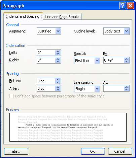This screenshot has height=158, width=136.
Task: Expand the Line spacing dropdown
Action: (97, 89)
